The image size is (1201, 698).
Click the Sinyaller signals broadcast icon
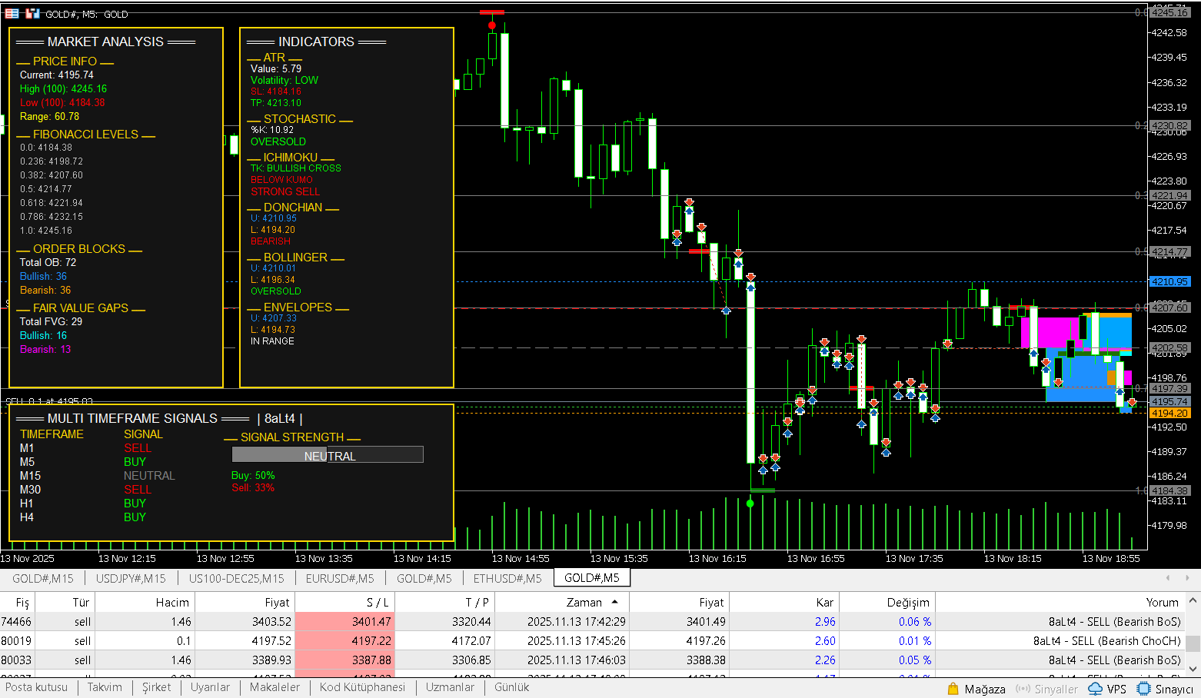(1023, 689)
